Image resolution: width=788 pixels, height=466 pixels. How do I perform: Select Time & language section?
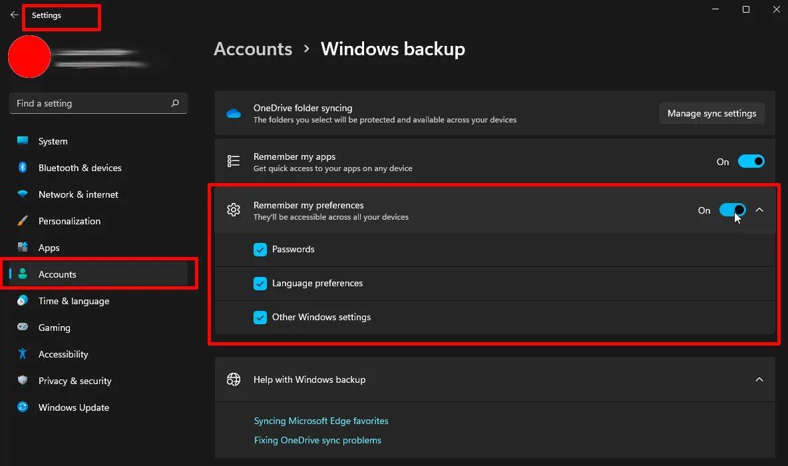pyautogui.click(x=98, y=301)
